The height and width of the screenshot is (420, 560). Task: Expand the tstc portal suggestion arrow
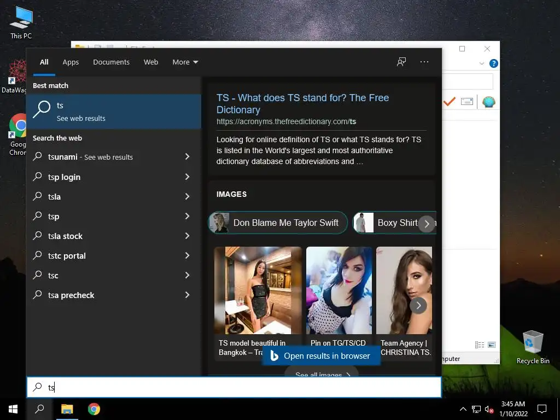[x=187, y=255]
